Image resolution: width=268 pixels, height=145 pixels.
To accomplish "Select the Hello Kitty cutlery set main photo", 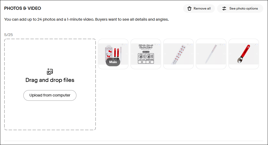I will coord(113,52).
